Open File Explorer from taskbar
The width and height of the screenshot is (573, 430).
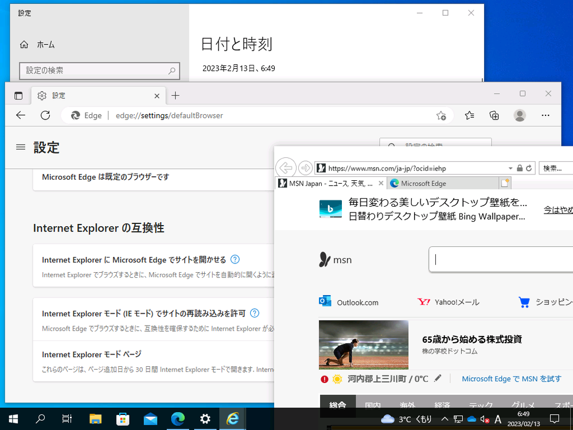tap(95, 419)
